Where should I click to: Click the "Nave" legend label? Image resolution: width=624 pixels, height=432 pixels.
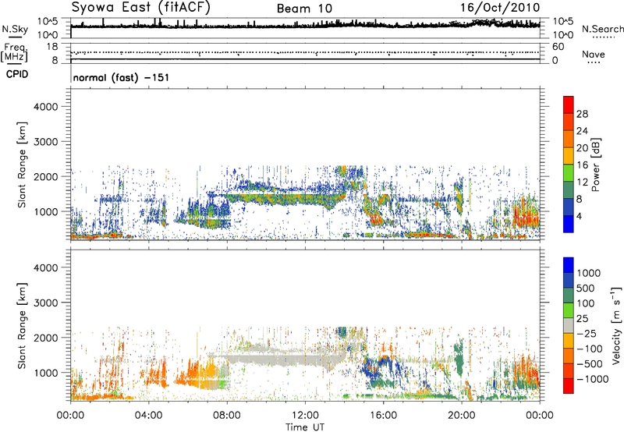click(x=594, y=55)
